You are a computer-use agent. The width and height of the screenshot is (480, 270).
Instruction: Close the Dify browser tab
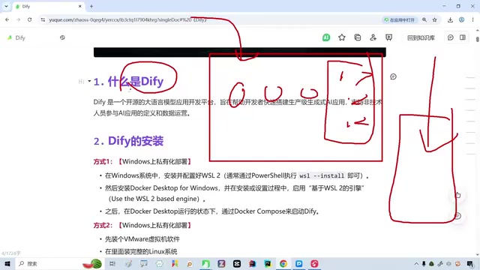(80, 6)
